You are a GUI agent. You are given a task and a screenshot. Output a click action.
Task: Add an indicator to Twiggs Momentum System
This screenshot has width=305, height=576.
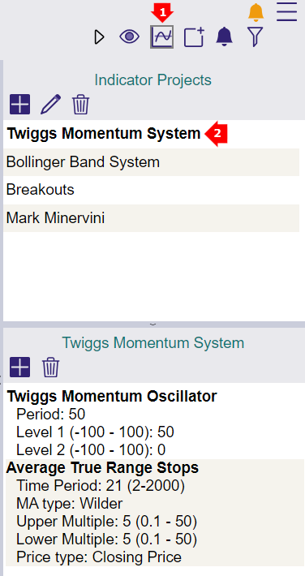coord(19,367)
